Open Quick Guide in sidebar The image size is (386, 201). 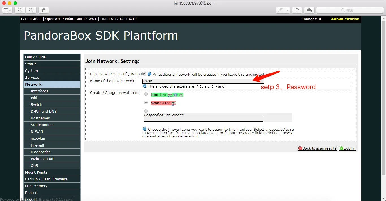point(52,57)
